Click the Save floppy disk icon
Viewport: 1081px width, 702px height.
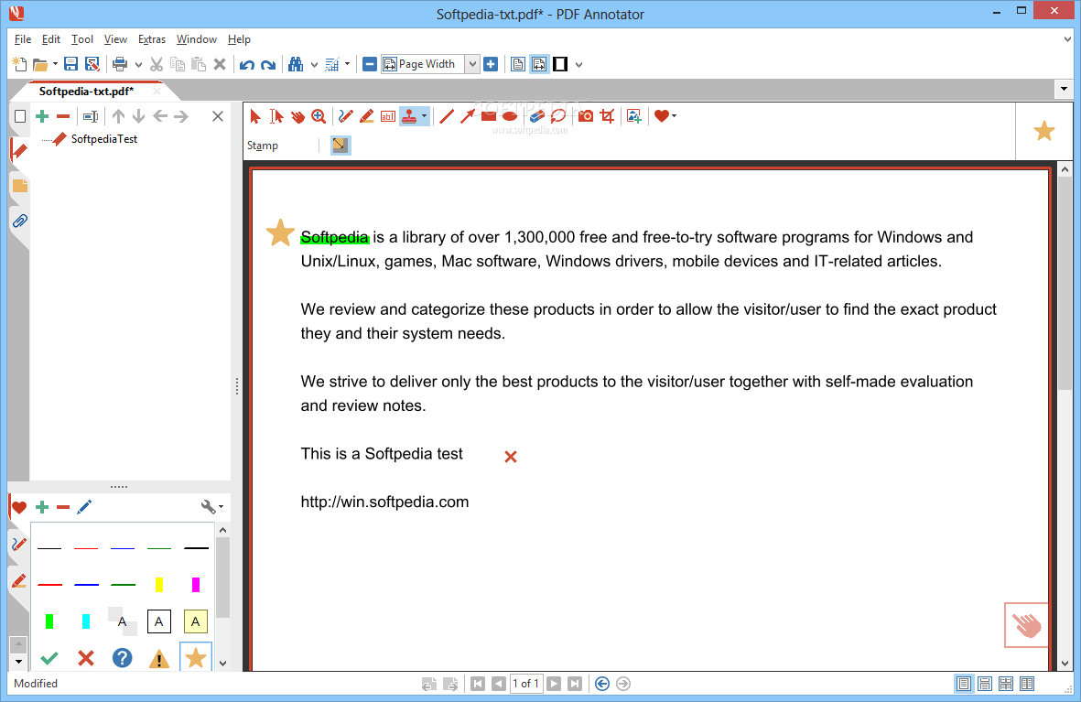[70, 64]
